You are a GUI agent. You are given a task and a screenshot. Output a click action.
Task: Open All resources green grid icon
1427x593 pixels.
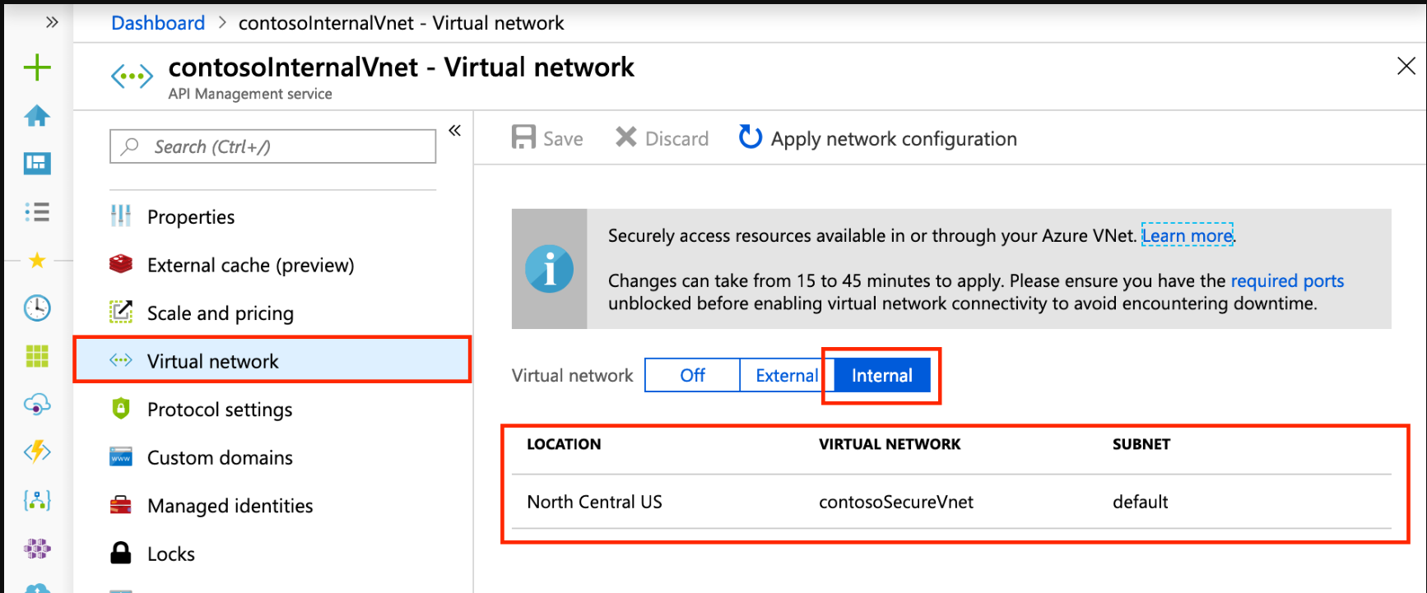[37, 356]
